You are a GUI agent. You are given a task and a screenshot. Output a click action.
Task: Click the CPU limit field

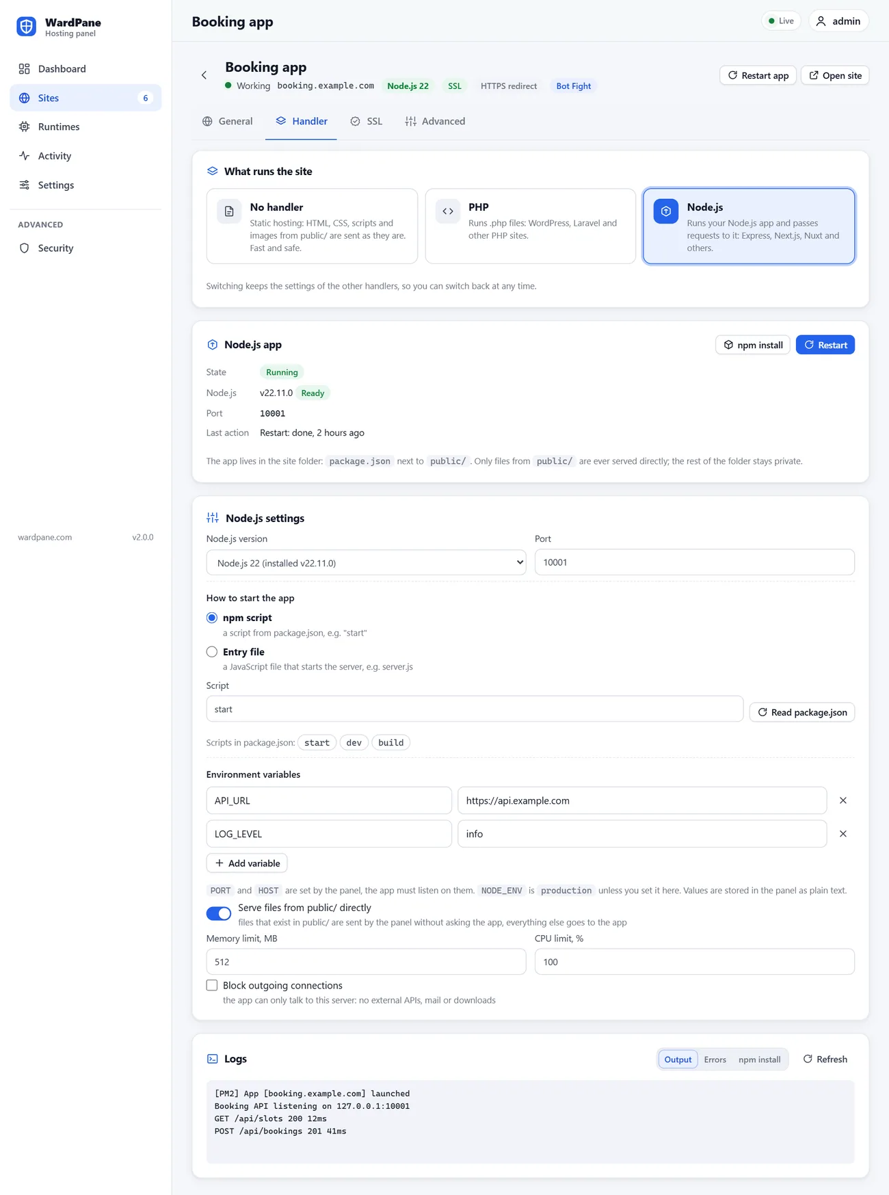click(695, 962)
